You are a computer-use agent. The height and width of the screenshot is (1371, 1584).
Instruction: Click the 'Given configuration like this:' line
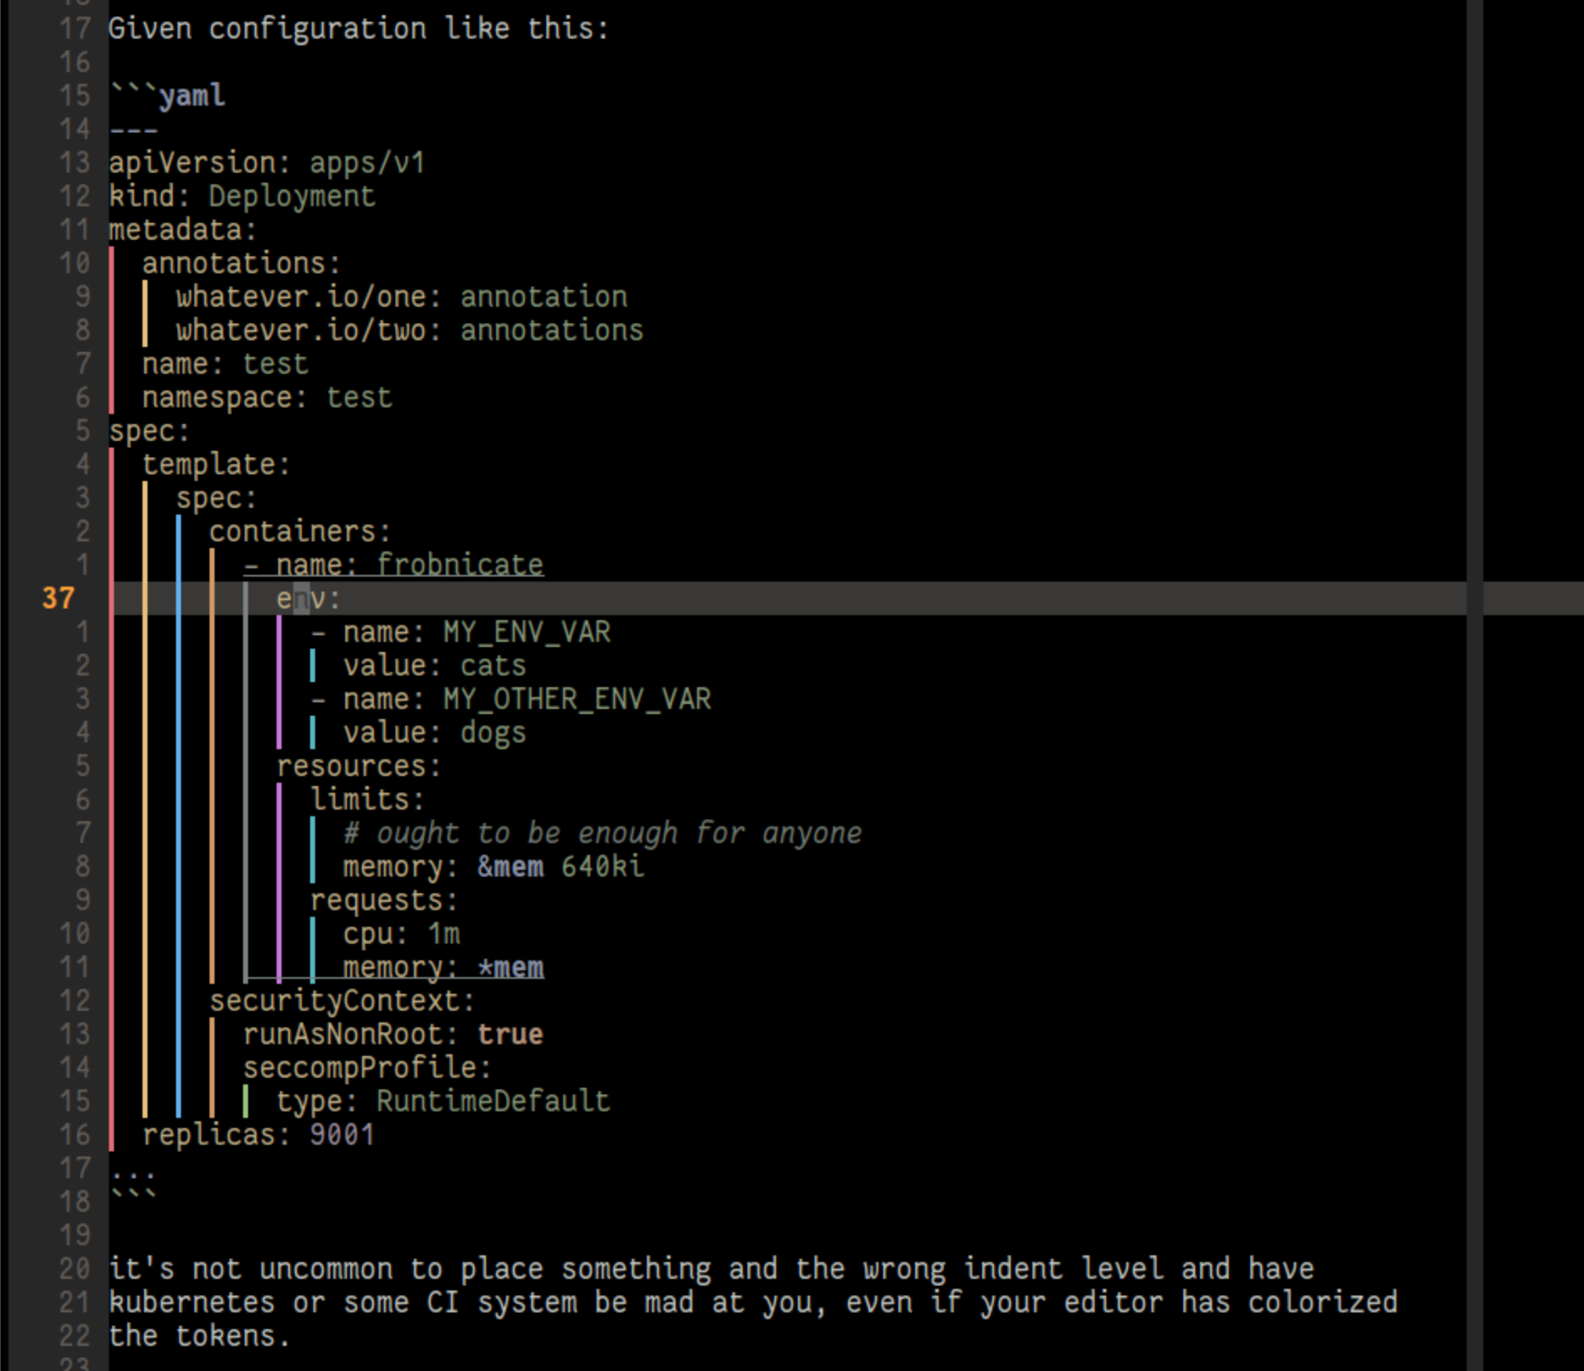[359, 28]
